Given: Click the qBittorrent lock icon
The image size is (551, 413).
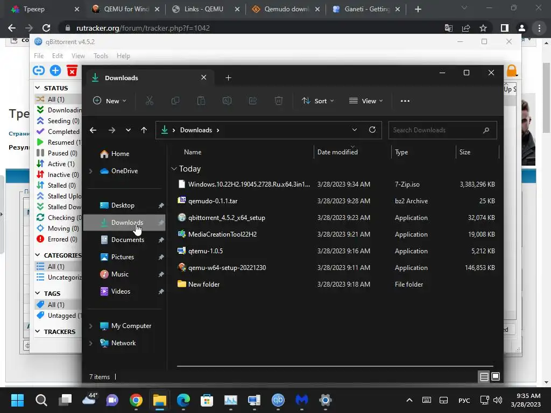Looking at the screenshot, I should point(512,71).
